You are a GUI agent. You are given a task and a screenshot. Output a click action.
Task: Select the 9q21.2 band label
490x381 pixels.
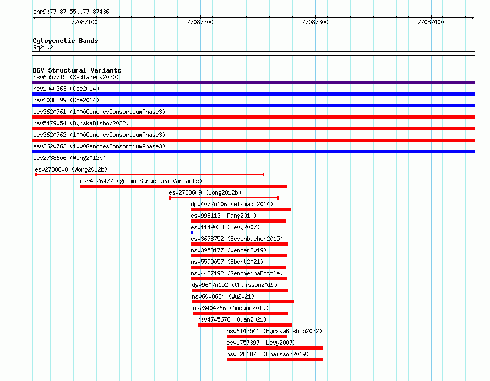[x=43, y=47]
